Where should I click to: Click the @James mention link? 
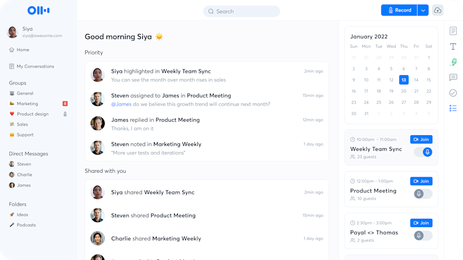tap(122, 104)
